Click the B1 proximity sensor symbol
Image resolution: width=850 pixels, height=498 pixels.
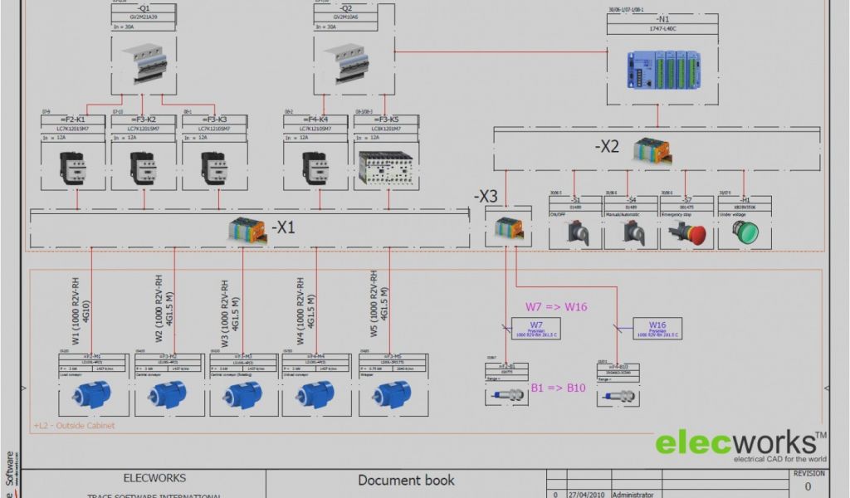tap(506, 395)
